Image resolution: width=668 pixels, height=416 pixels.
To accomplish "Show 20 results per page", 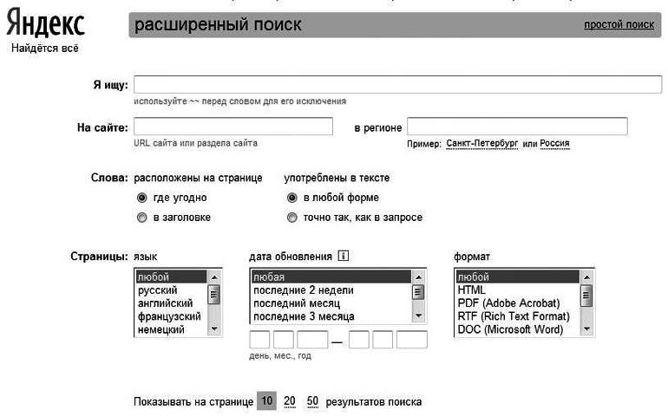I will coord(289,401).
